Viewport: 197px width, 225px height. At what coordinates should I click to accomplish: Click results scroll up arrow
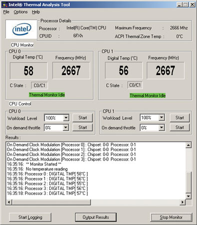[x=189, y=145]
